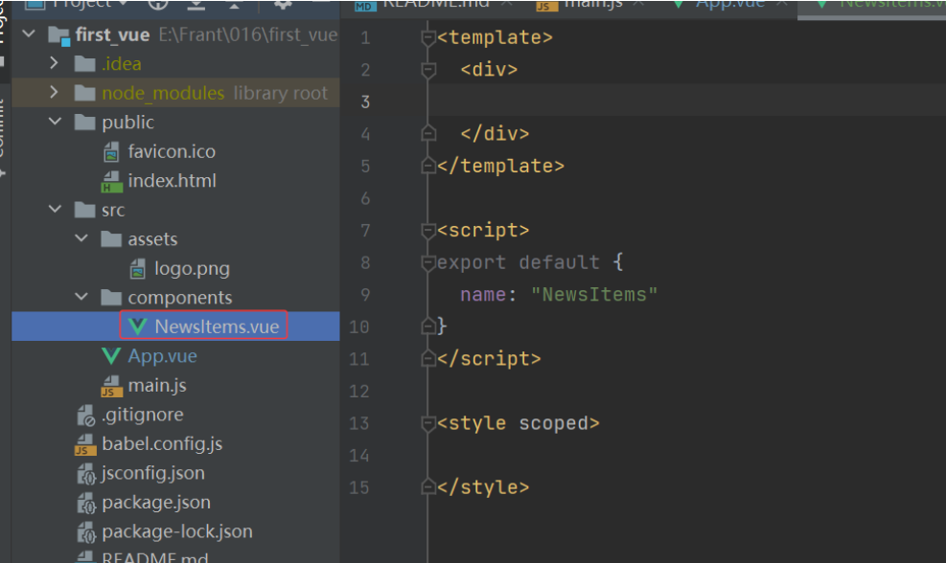The width and height of the screenshot is (946, 563).
Task: Click the package-lock.json file icon
Action: pos(85,532)
